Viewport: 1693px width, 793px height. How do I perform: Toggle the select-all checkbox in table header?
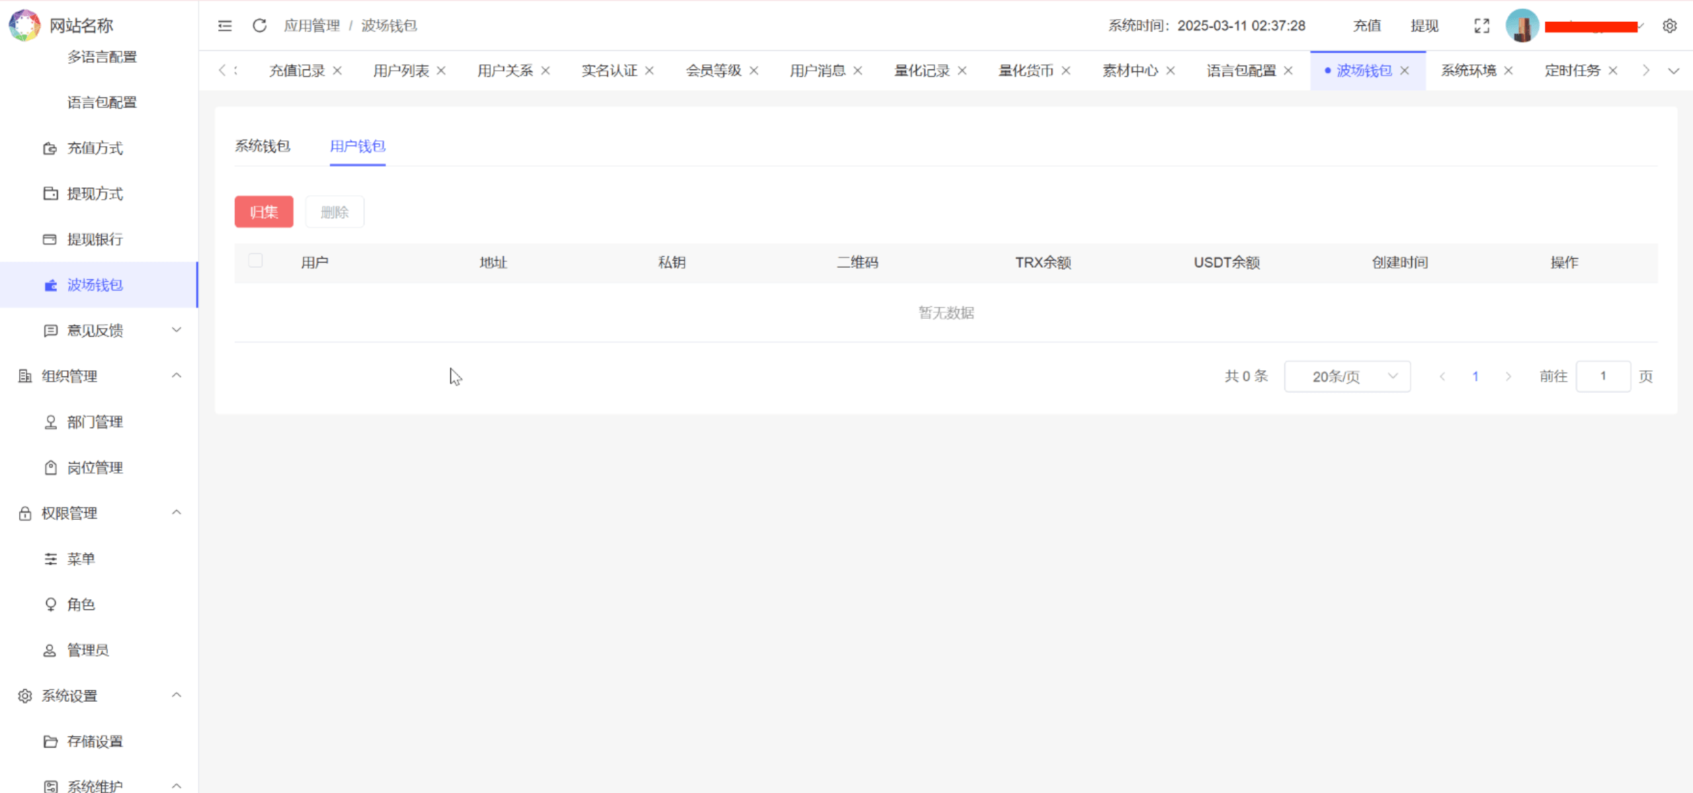click(256, 261)
